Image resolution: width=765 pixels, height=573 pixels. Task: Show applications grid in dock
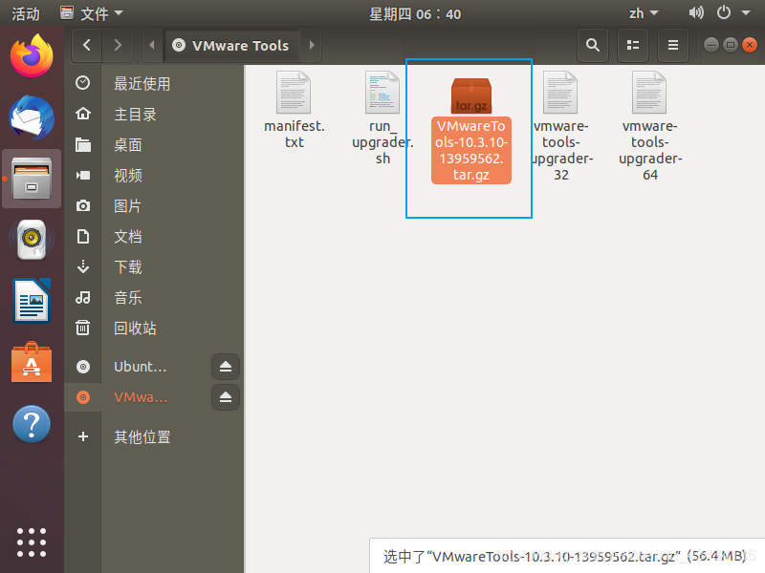(x=32, y=542)
